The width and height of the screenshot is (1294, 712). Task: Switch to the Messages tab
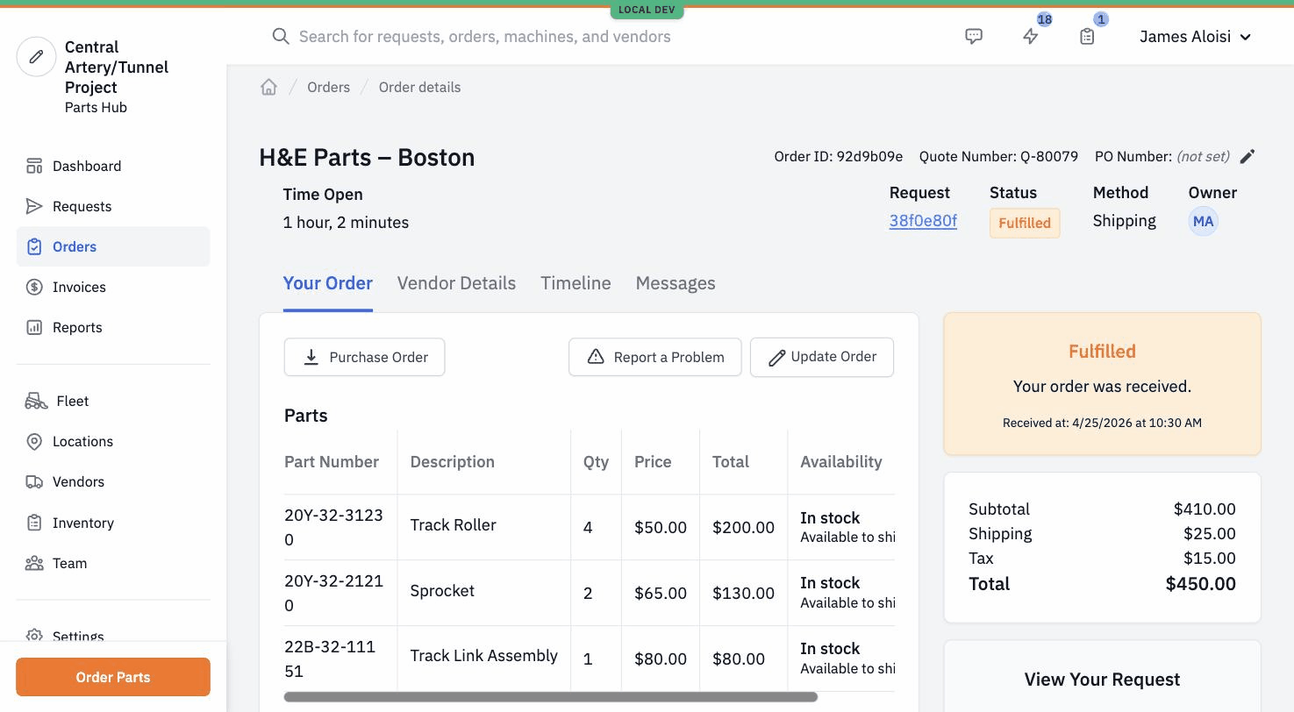676,283
